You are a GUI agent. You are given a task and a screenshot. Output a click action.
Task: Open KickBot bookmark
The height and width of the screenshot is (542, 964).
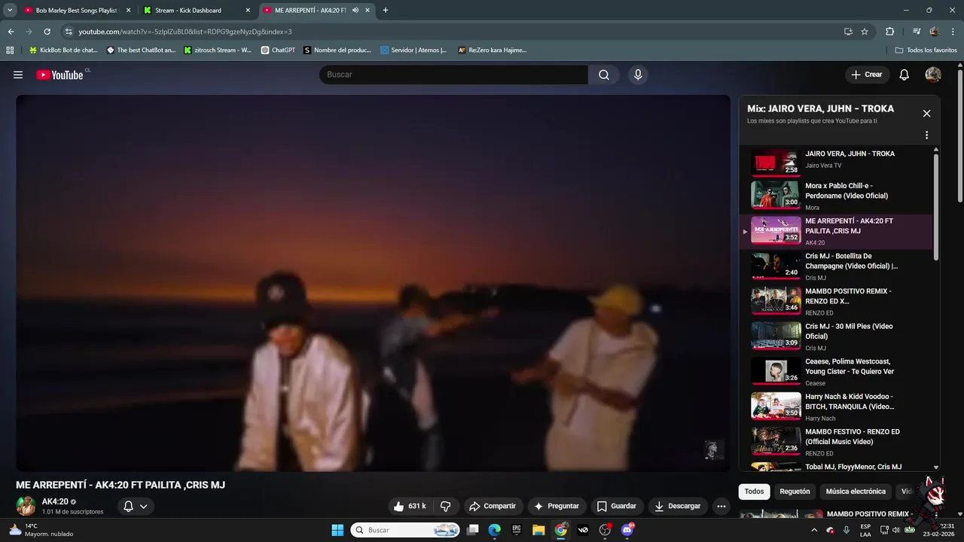click(63, 50)
